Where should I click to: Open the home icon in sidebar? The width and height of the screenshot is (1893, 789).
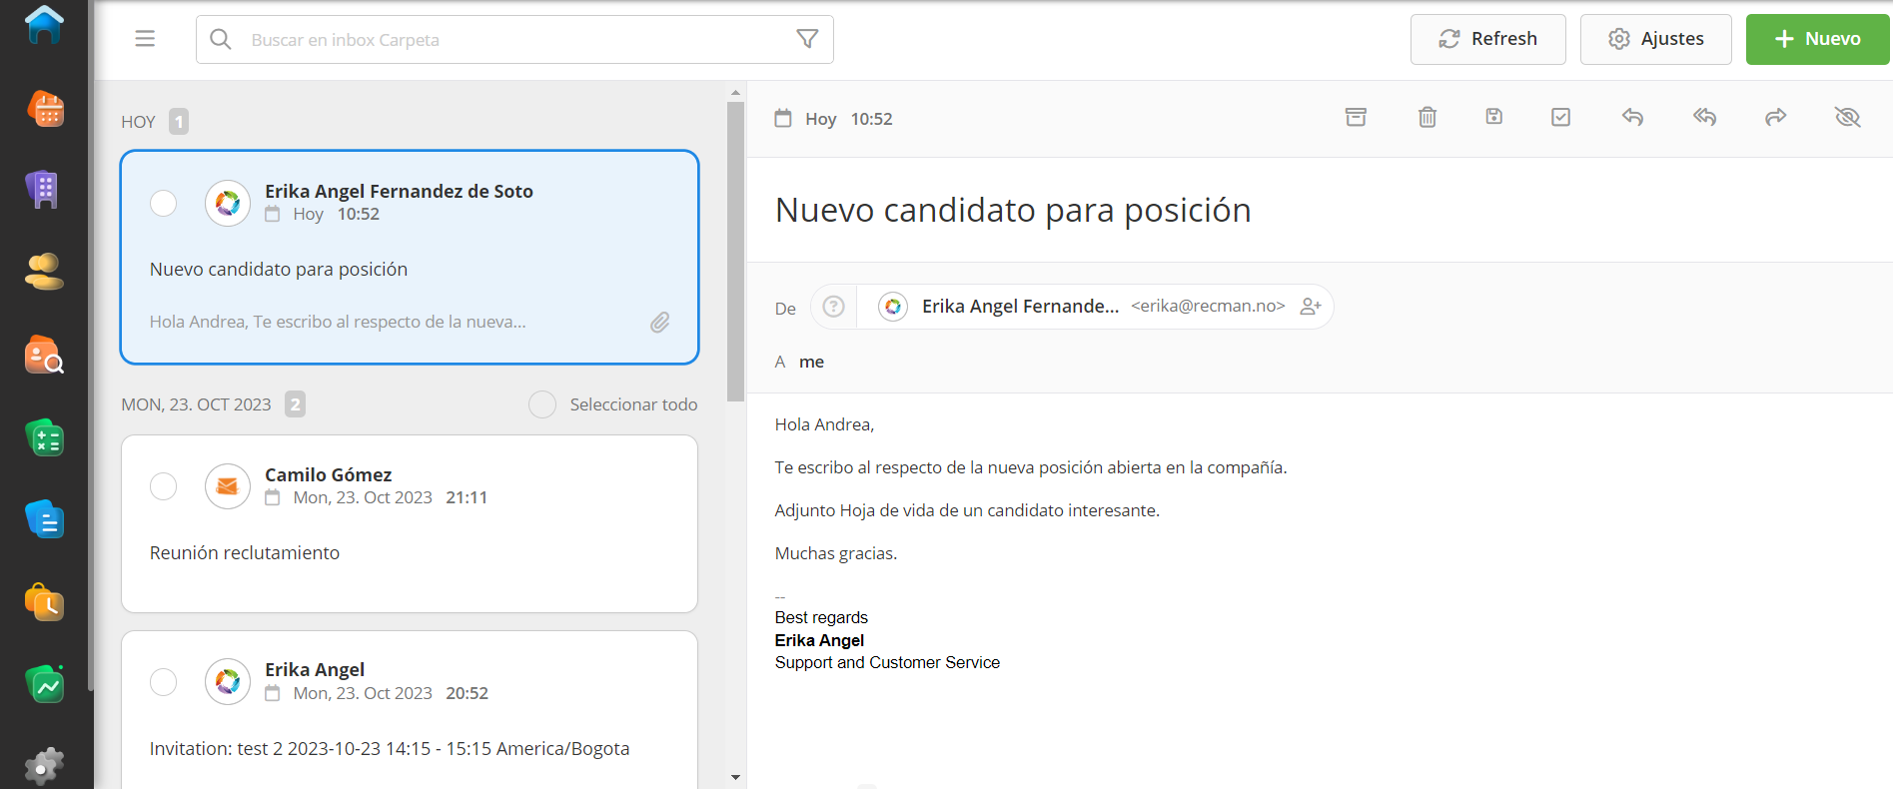coord(45,25)
